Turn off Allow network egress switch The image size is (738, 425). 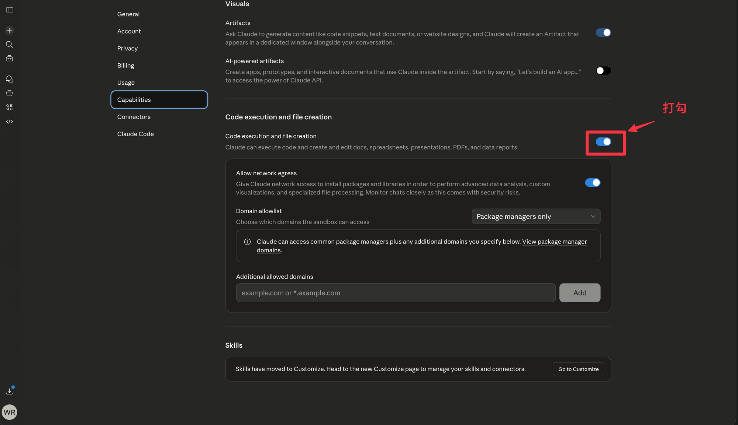(593, 183)
